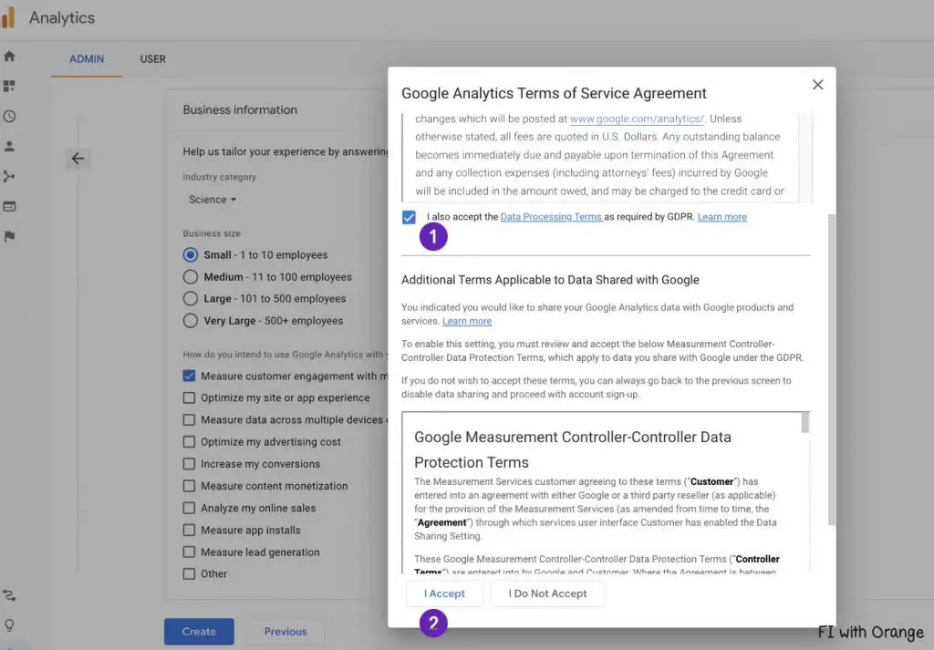Check Measure content monetization
The height and width of the screenshot is (650, 934).
[189, 486]
